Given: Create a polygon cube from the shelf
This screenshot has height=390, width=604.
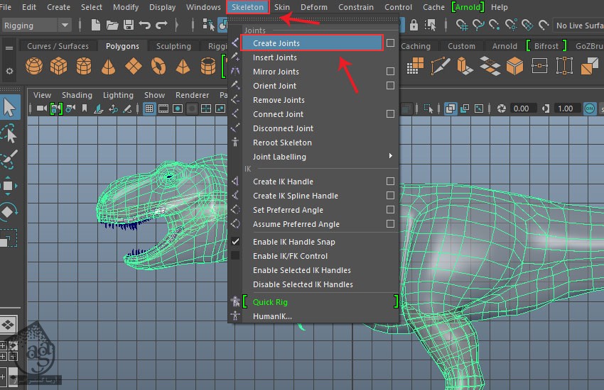Looking at the screenshot, I should [x=58, y=67].
